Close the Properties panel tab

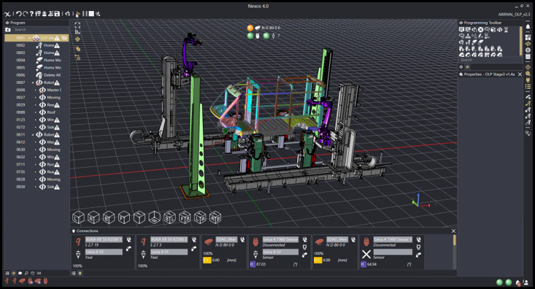pyautogui.click(x=520, y=74)
